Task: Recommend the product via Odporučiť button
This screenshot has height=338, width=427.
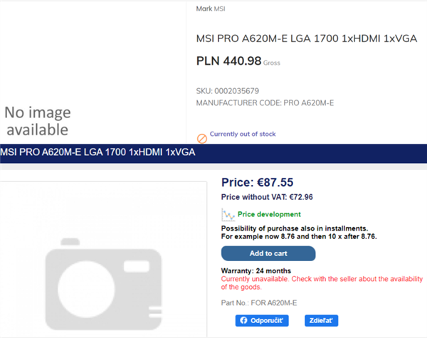Action: click(262, 321)
